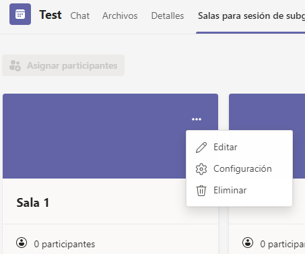This screenshot has height=254, width=305.
Task: Click the Sala 1 room title
Action: tap(33, 203)
